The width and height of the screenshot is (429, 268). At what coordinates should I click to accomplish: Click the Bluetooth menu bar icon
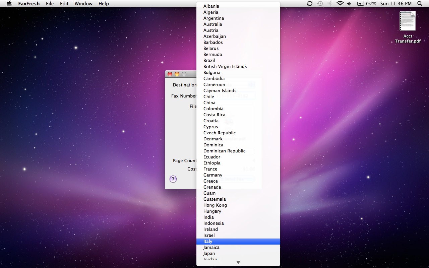coord(330,4)
